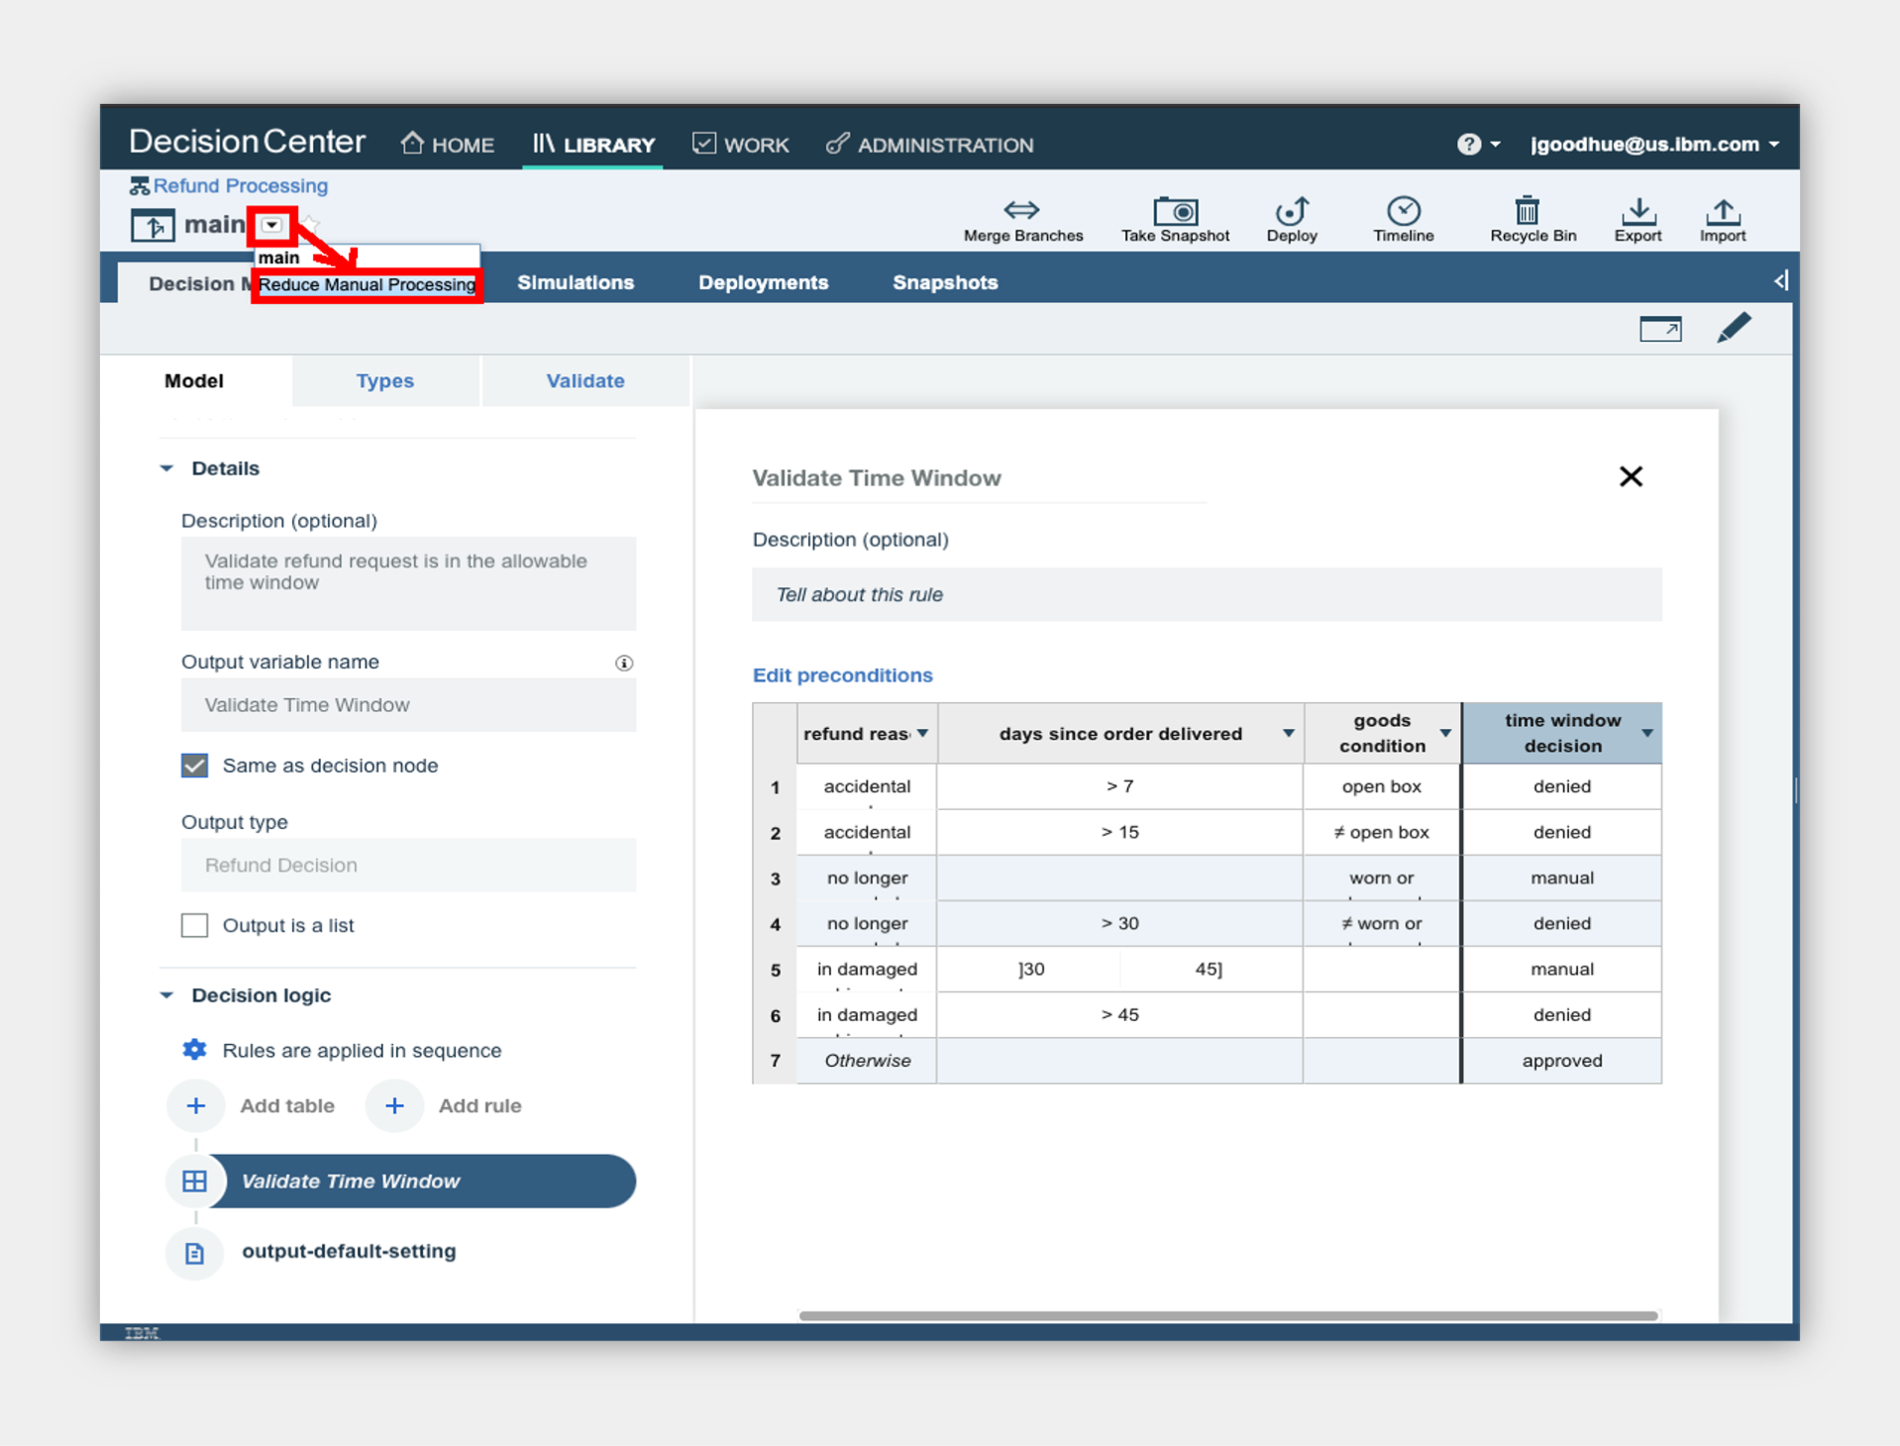
Task: Click the Output variable name field
Action: coord(408,705)
